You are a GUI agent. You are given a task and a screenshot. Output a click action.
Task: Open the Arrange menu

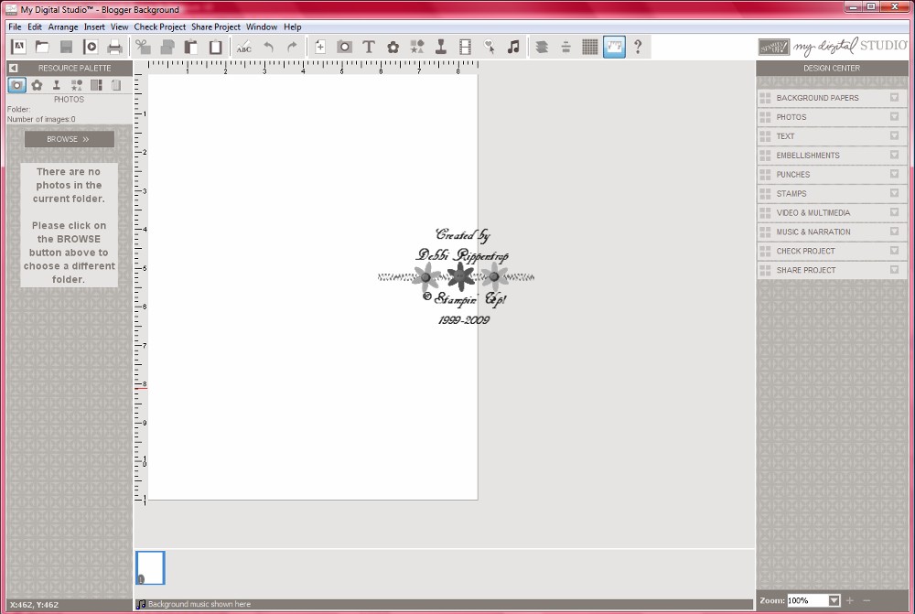coord(63,27)
